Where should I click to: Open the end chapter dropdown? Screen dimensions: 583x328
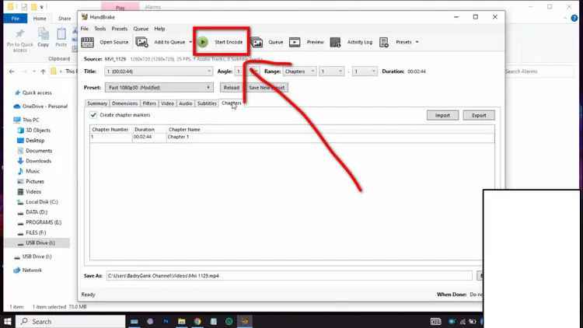[x=365, y=71]
